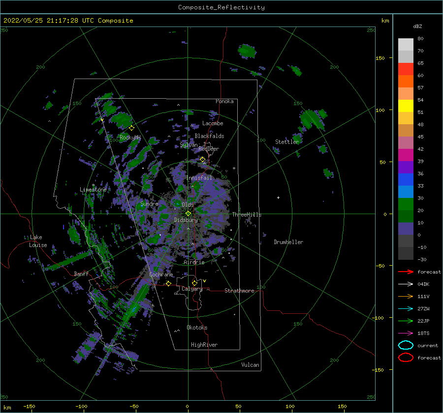Click the orange 57-60 dBZ color block
This screenshot has width=443, height=413.
pos(406,82)
